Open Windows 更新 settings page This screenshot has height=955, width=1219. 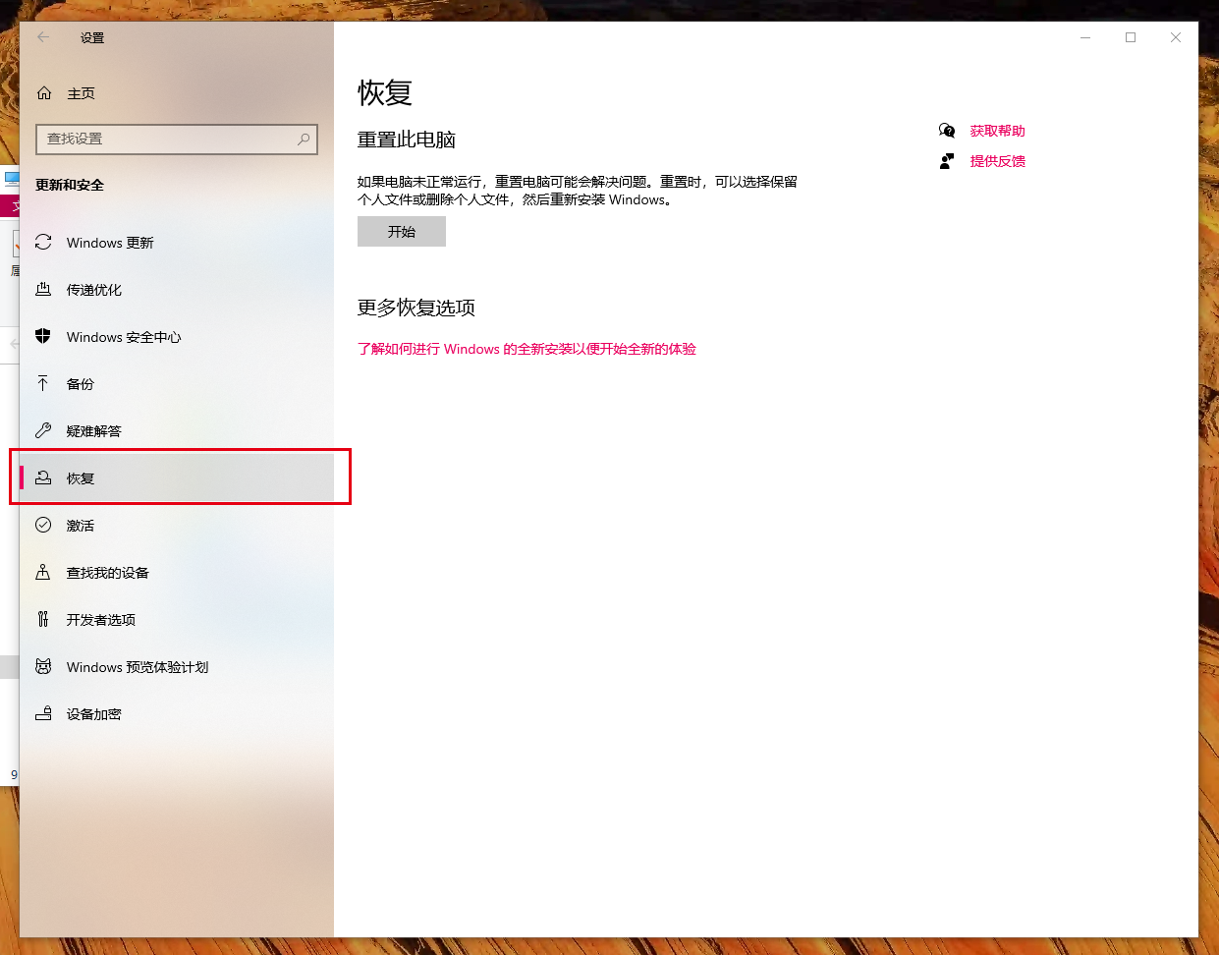click(177, 243)
